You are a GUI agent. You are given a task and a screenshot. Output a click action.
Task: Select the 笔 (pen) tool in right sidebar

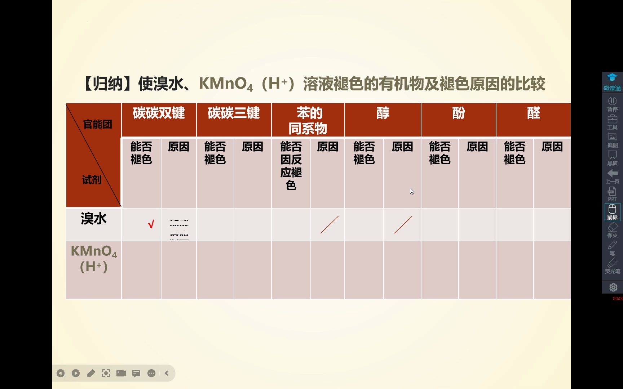pos(612,247)
